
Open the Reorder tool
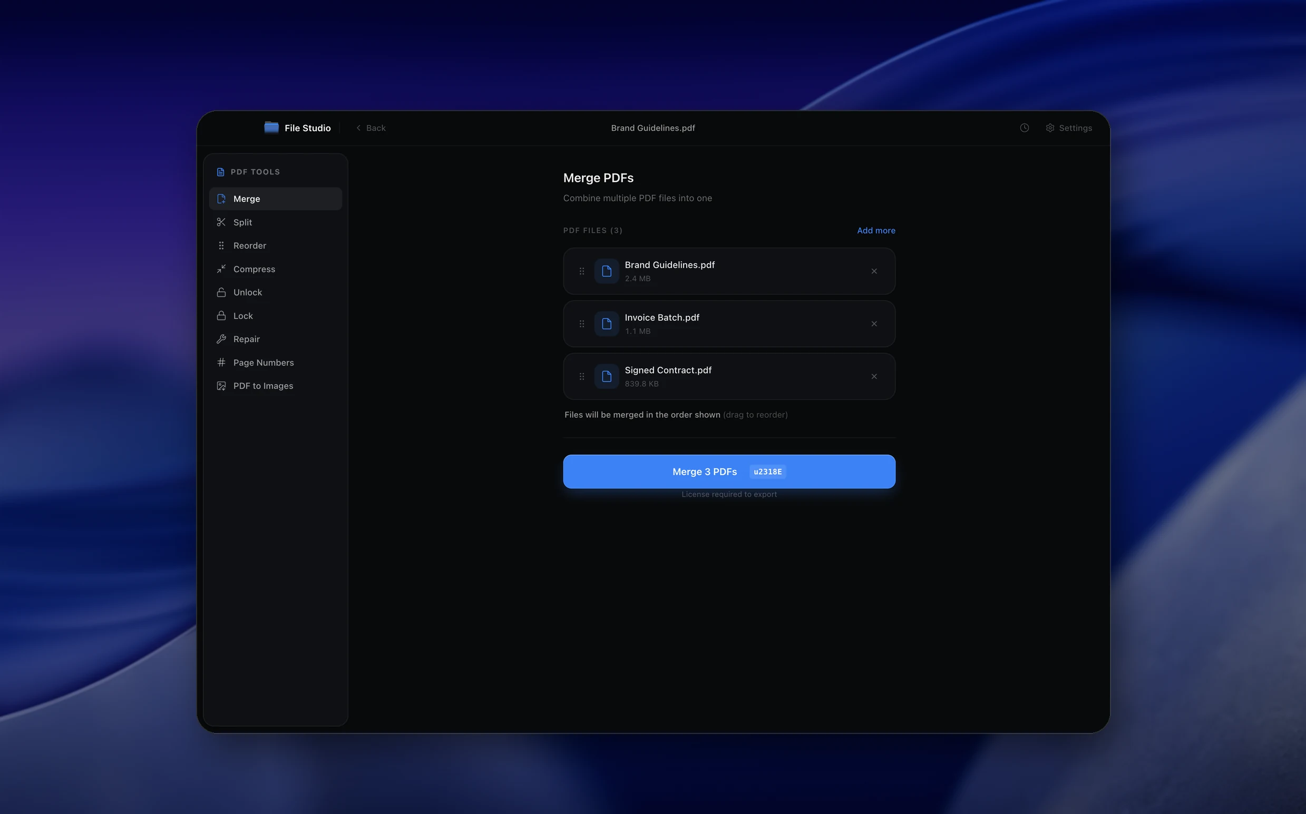coord(275,246)
